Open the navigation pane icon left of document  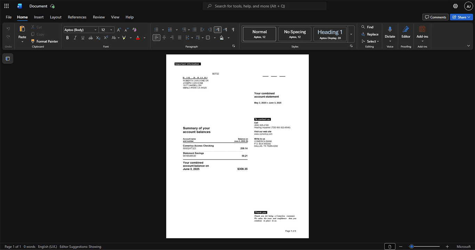click(8, 59)
